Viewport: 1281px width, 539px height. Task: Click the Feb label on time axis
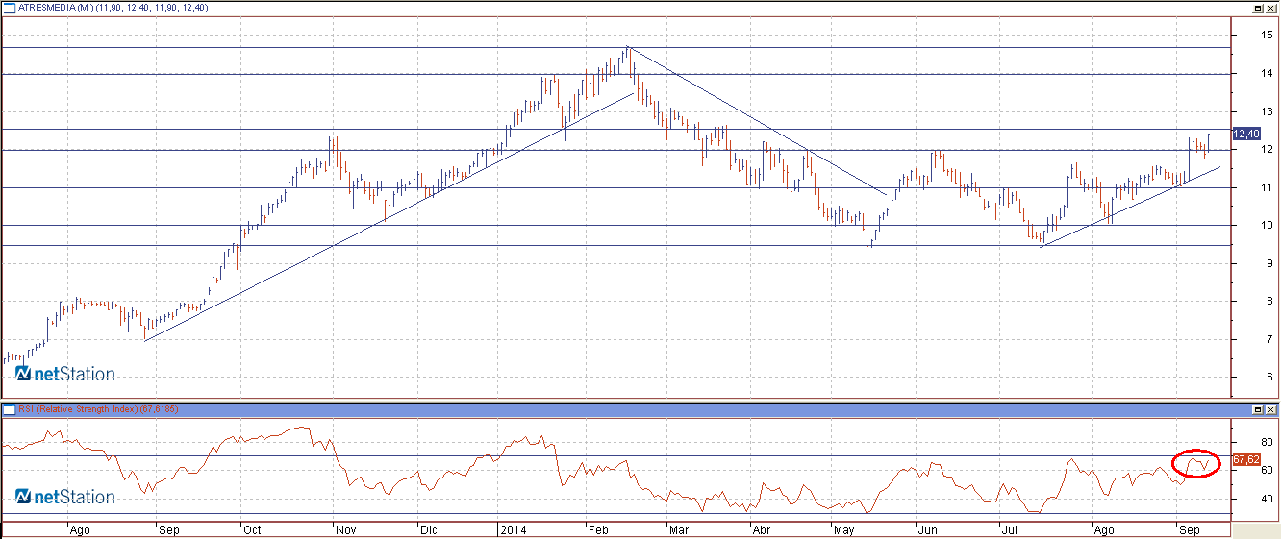click(x=598, y=529)
